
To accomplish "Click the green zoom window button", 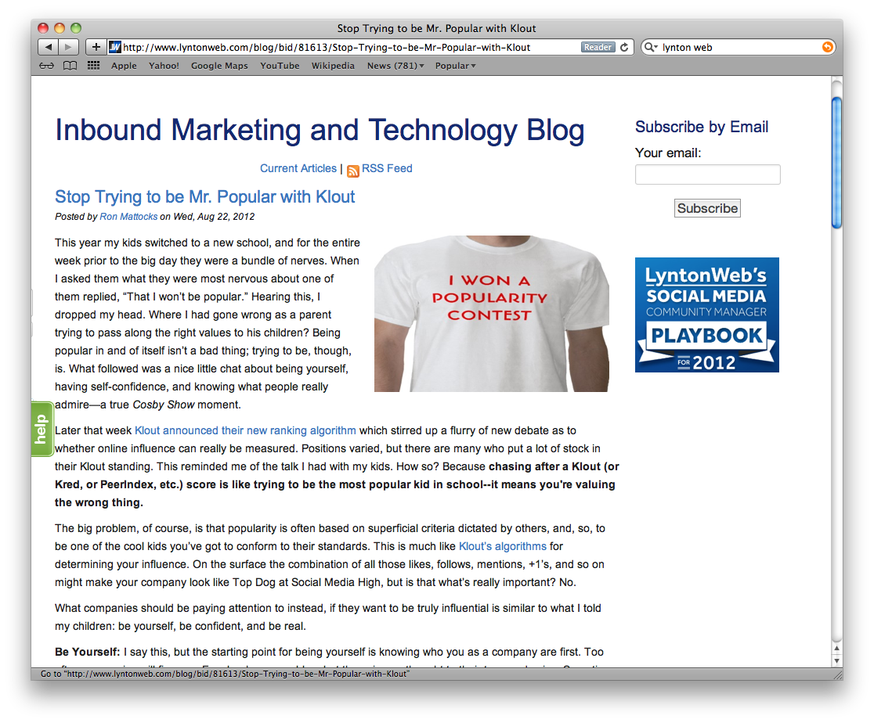I will (77, 28).
